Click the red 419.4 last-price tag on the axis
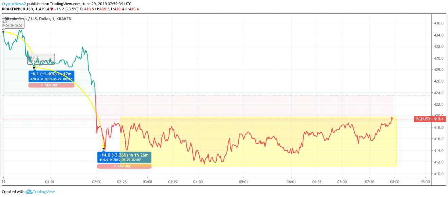The image size is (448, 197). pyautogui.click(x=439, y=119)
